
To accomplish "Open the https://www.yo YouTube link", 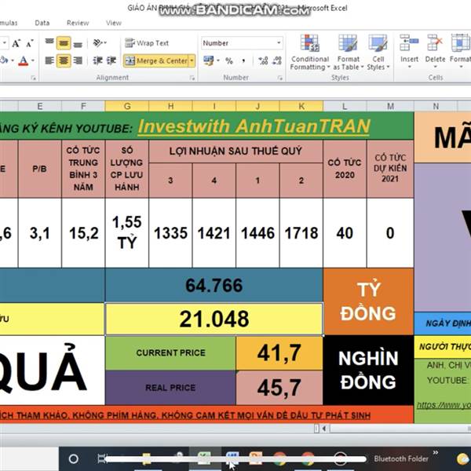I will pyautogui.click(x=444, y=405).
